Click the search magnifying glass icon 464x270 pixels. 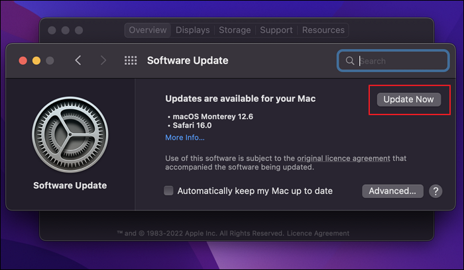(349, 61)
